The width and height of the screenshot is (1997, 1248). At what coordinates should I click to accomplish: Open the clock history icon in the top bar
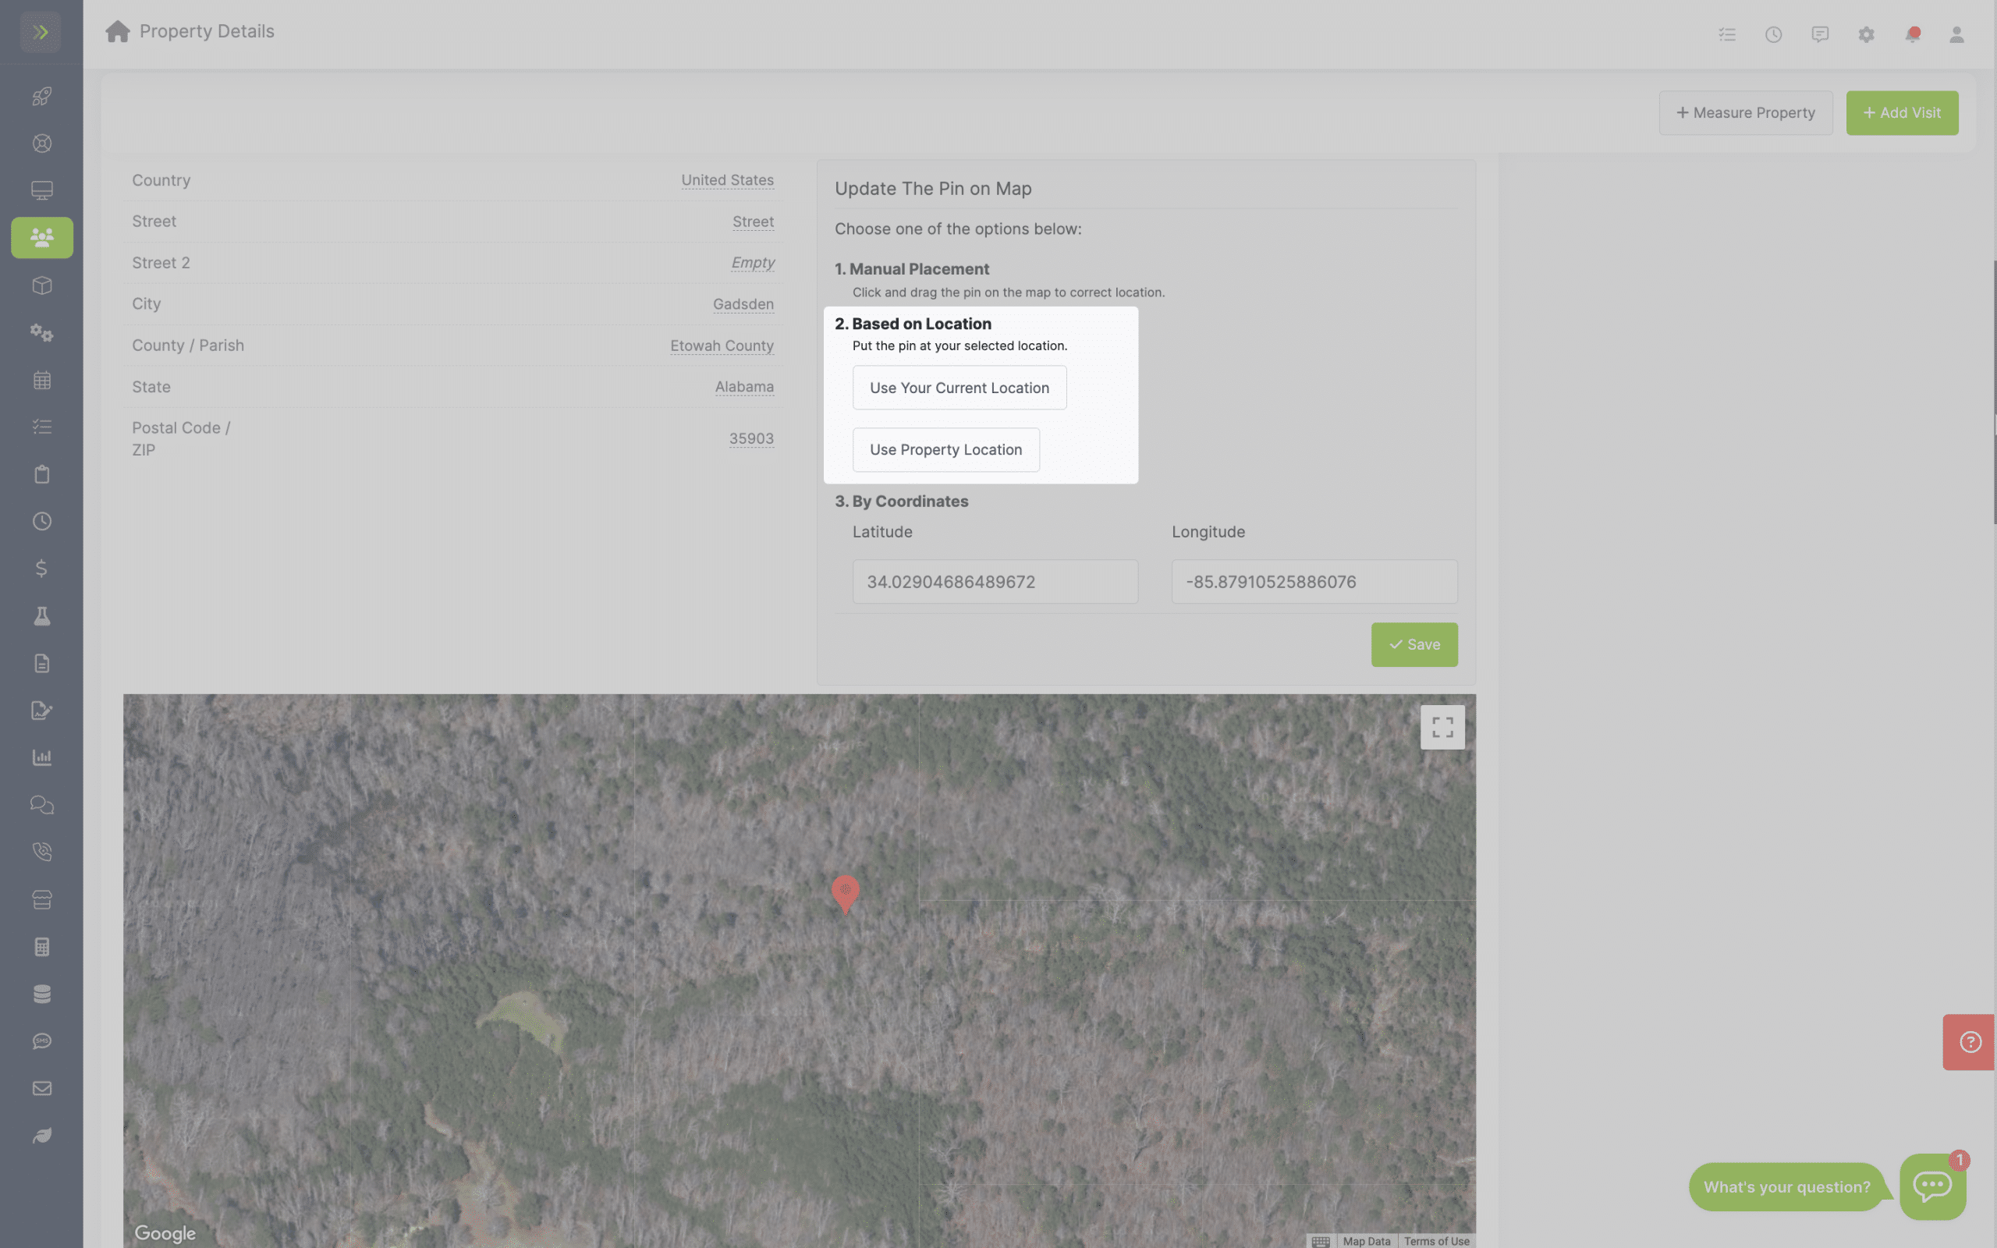pos(1773,34)
